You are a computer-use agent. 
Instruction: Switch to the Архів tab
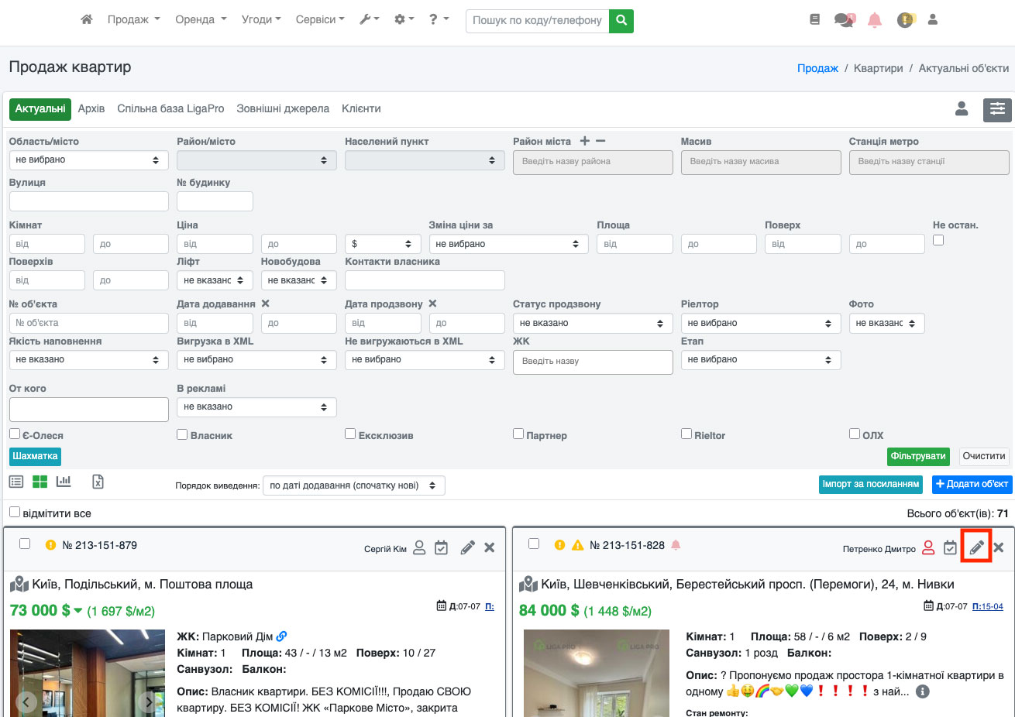[x=91, y=109]
